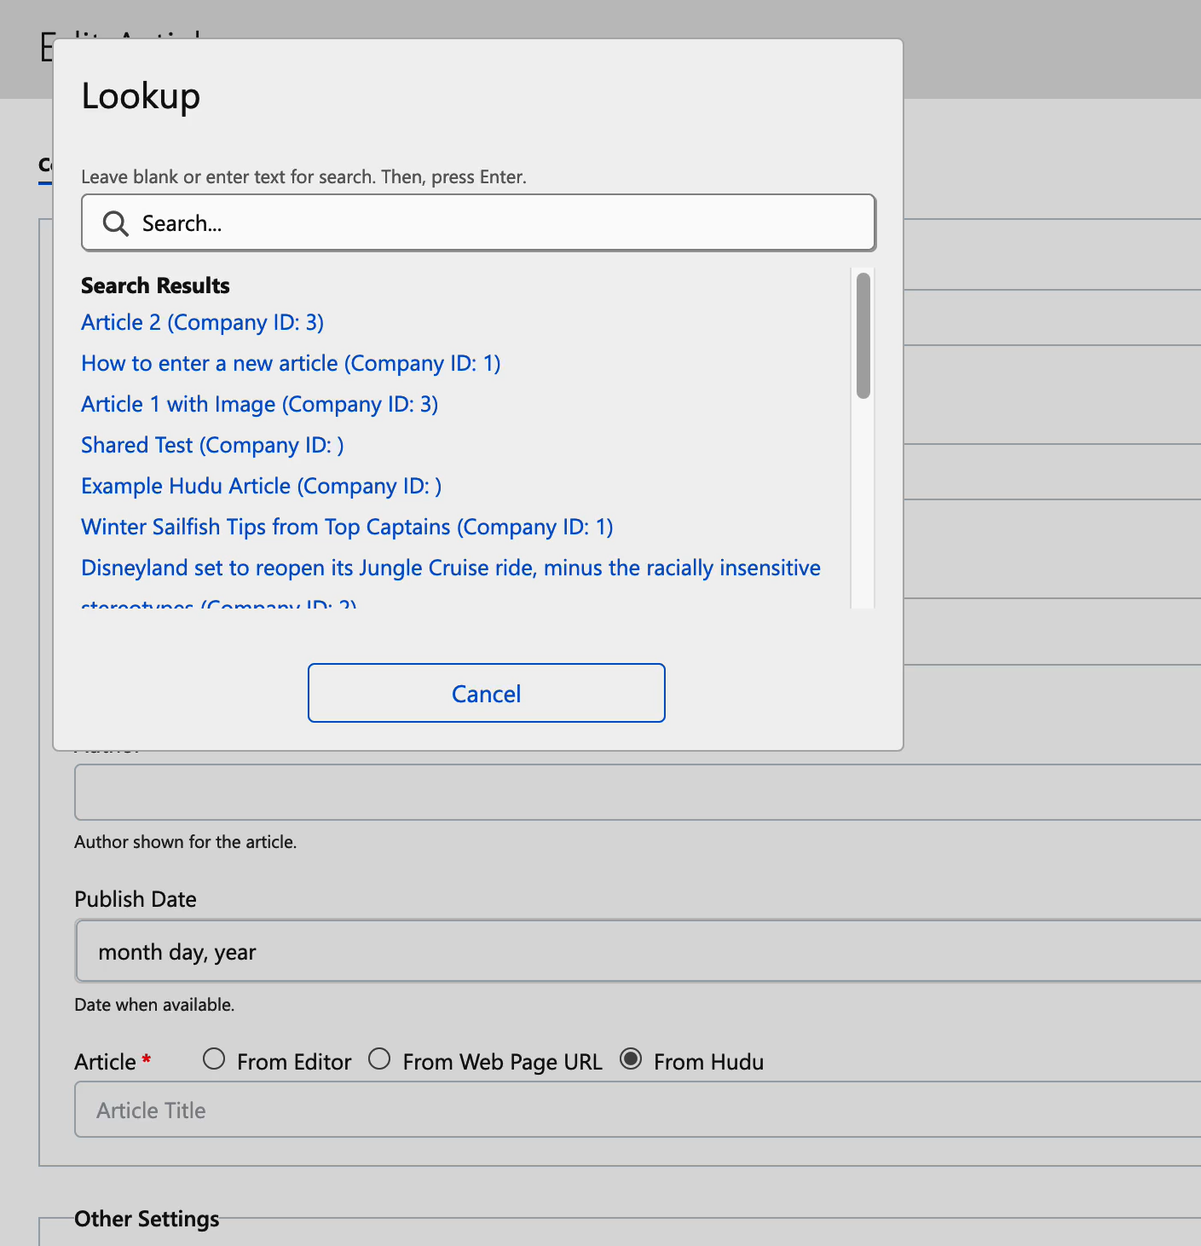This screenshot has width=1201, height=1246.
Task: Select the Example Hudu Article entry
Action: pyautogui.click(x=261, y=485)
